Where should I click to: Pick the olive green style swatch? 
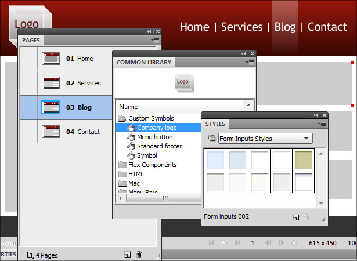click(x=303, y=160)
